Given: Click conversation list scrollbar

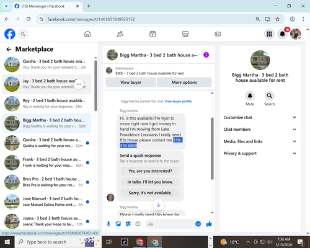Looking at the screenshot, I should (95, 86).
